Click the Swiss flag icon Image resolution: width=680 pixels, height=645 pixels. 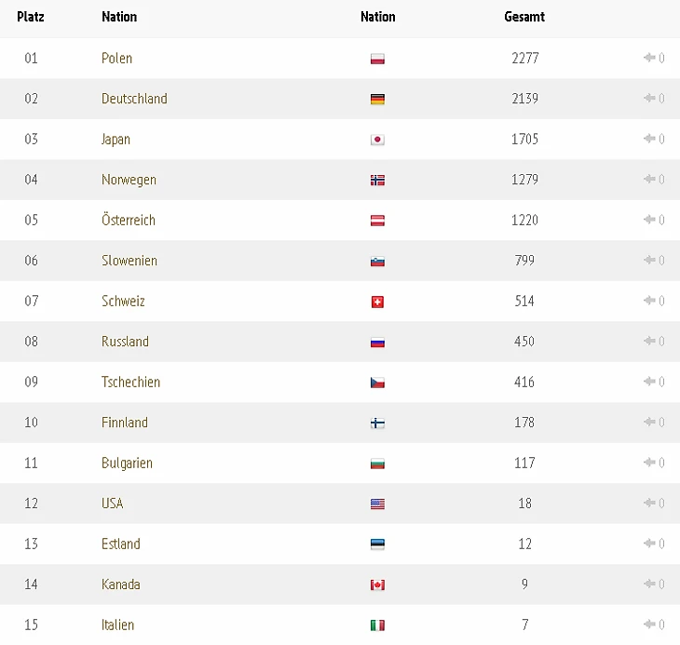(377, 302)
